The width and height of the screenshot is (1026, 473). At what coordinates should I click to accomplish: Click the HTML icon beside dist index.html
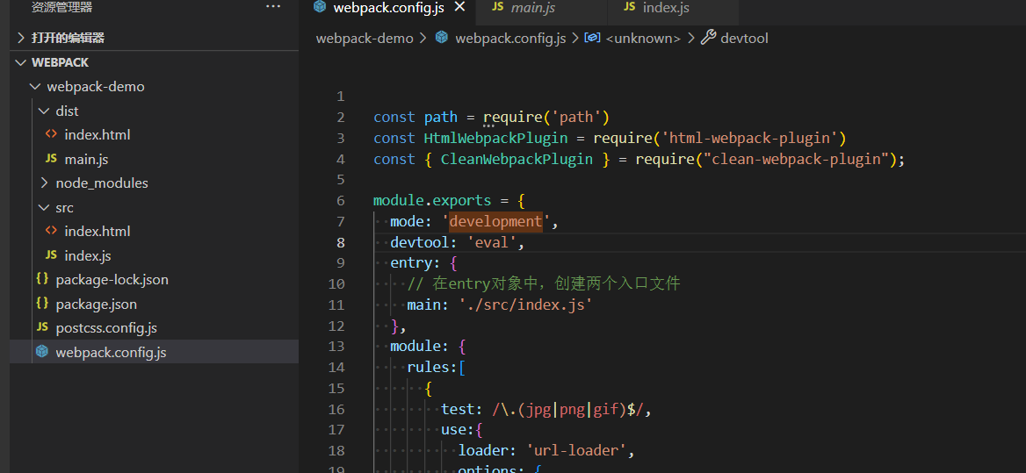coord(50,134)
